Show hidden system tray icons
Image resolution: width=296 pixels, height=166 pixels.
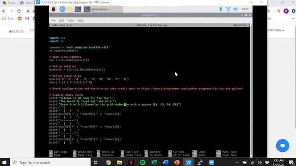coord(237,162)
